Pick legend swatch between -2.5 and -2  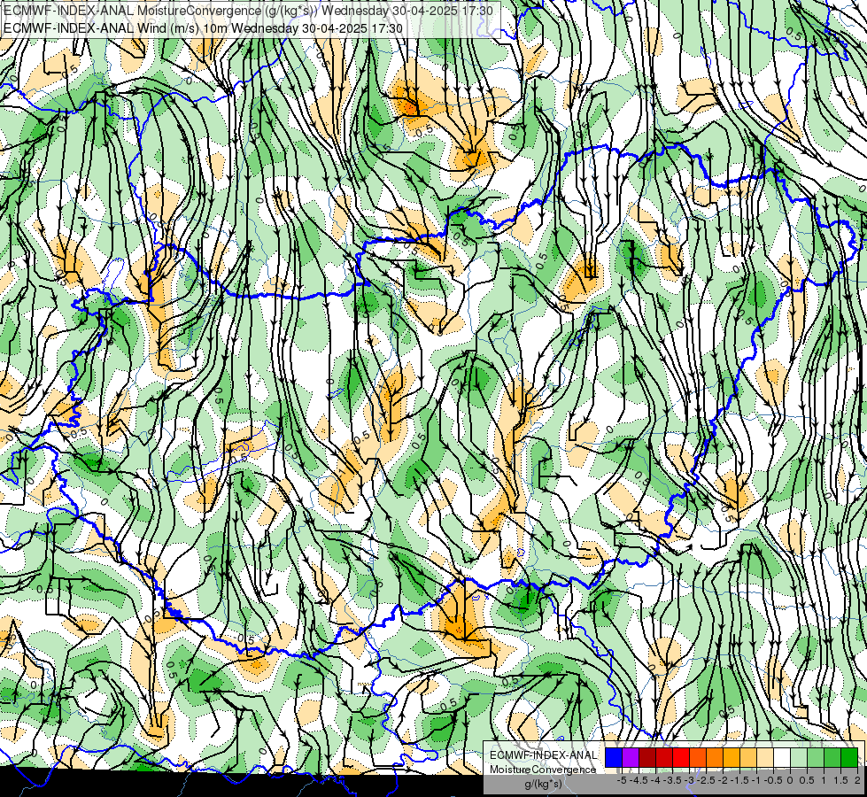(715, 758)
